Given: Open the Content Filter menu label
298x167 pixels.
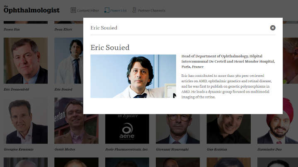Looking at the screenshot, I should pos(88,11).
